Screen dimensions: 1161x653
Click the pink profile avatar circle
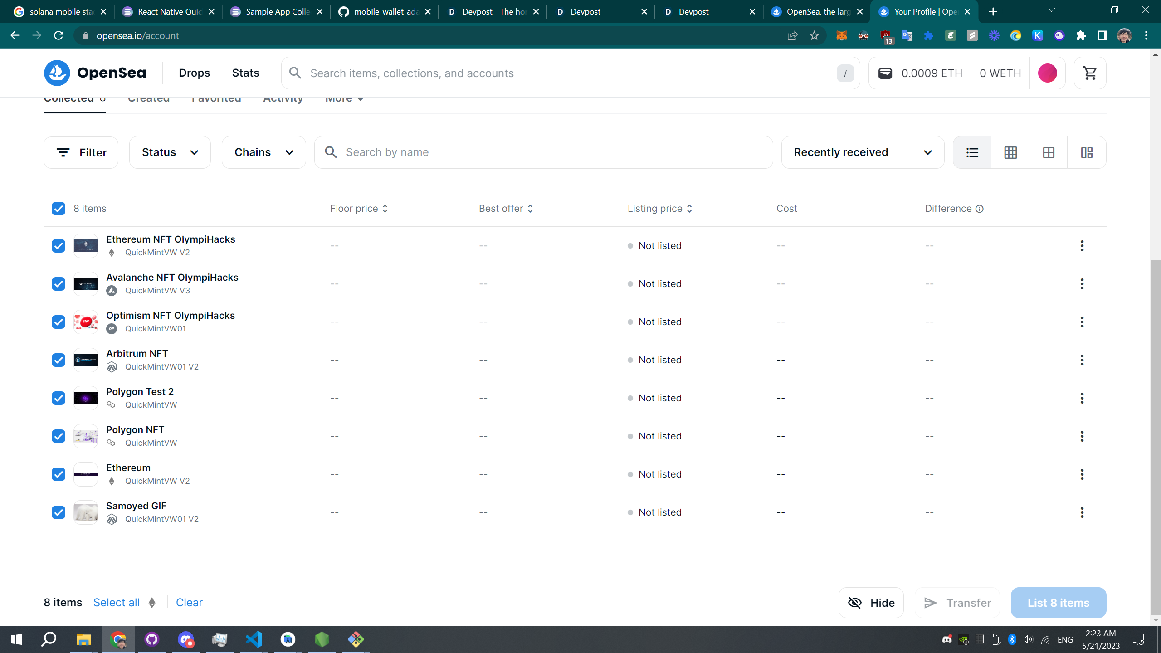click(1047, 73)
